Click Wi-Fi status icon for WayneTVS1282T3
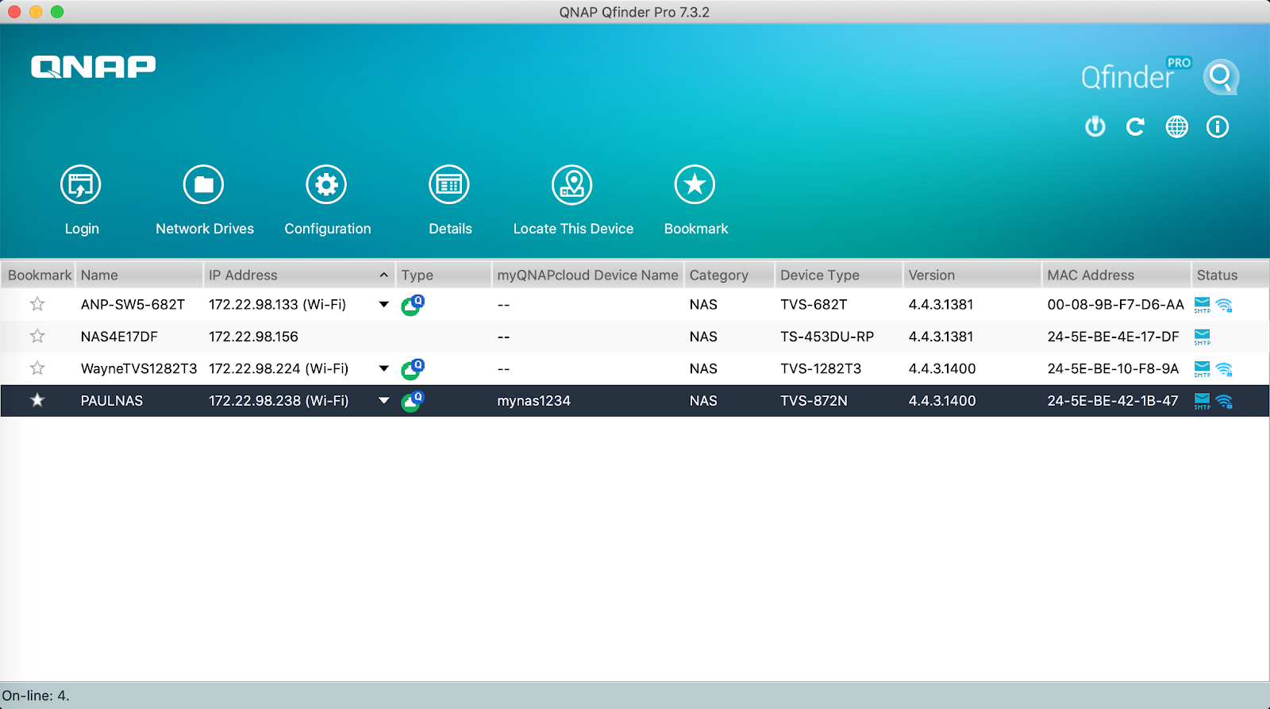This screenshot has height=709, width=1270. point(1224,369)
